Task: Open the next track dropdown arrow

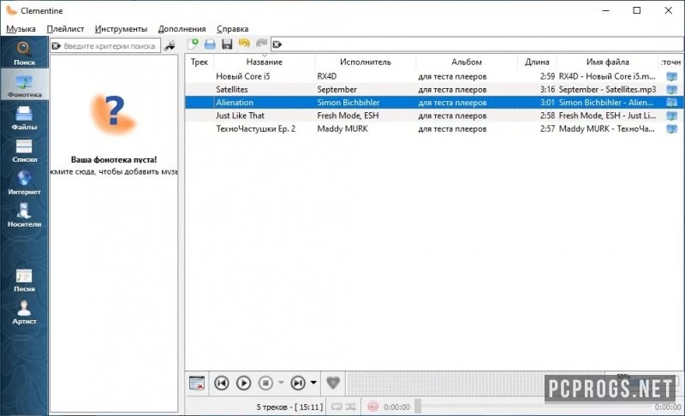Action: click(313, 383)
